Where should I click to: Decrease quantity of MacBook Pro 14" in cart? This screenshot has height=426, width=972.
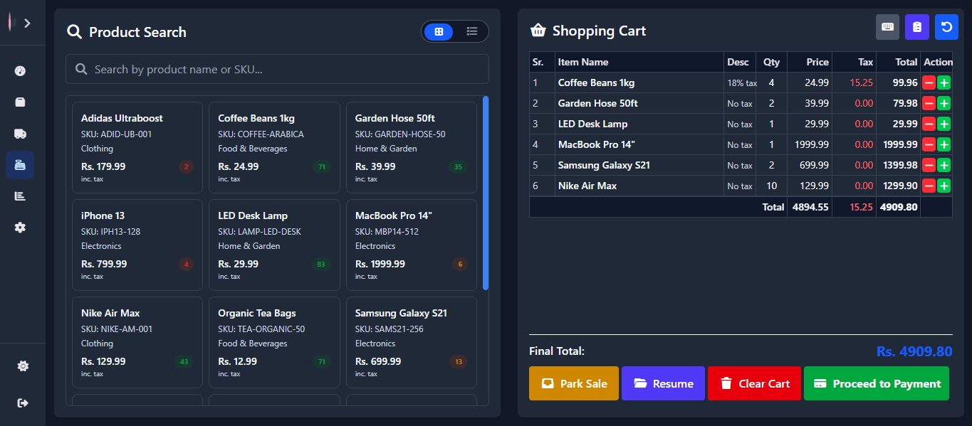[928, 144]
